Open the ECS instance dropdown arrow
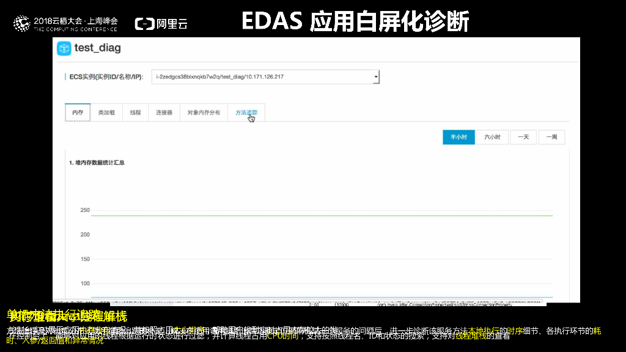The width and height of the screenshot is (626, 352). pos(376,76)
